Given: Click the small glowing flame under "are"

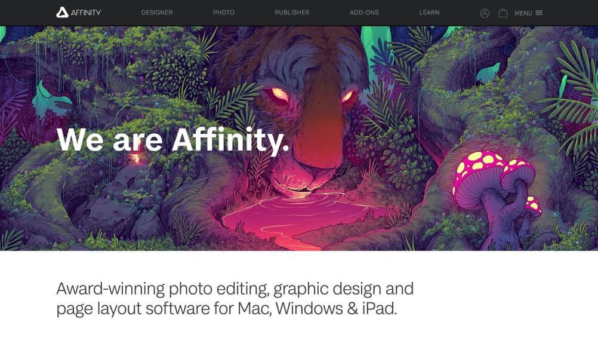Looking at the screenshot, I should pyautogui.click(x=135, y=158).
